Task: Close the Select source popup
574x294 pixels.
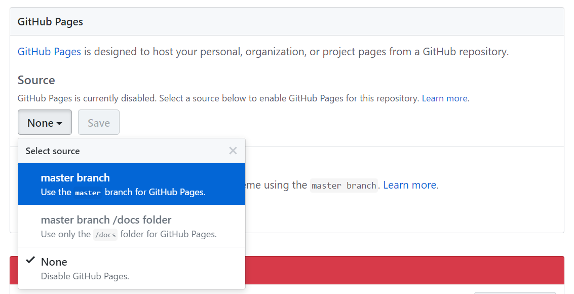Action: [x=233, y=151]
